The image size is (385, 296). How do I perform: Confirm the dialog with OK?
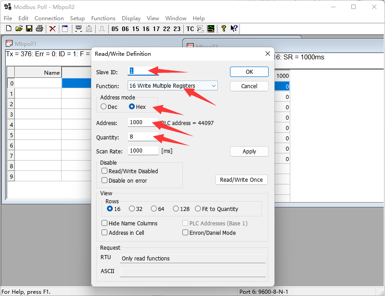249,72
